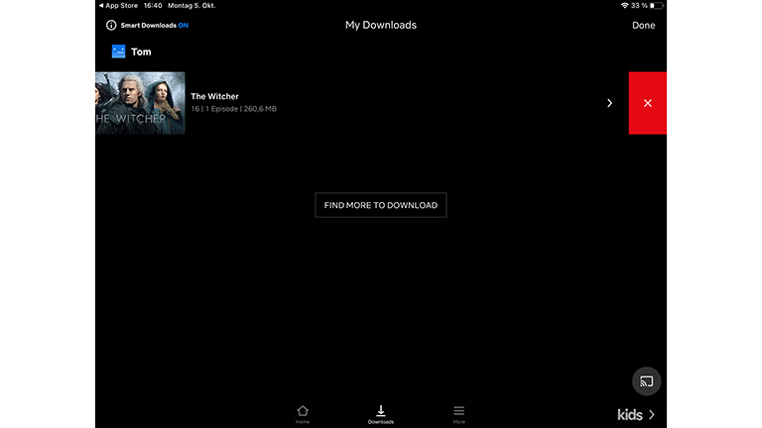
Task: Select the Downloads tab
Action: click(x=381, y=414)
